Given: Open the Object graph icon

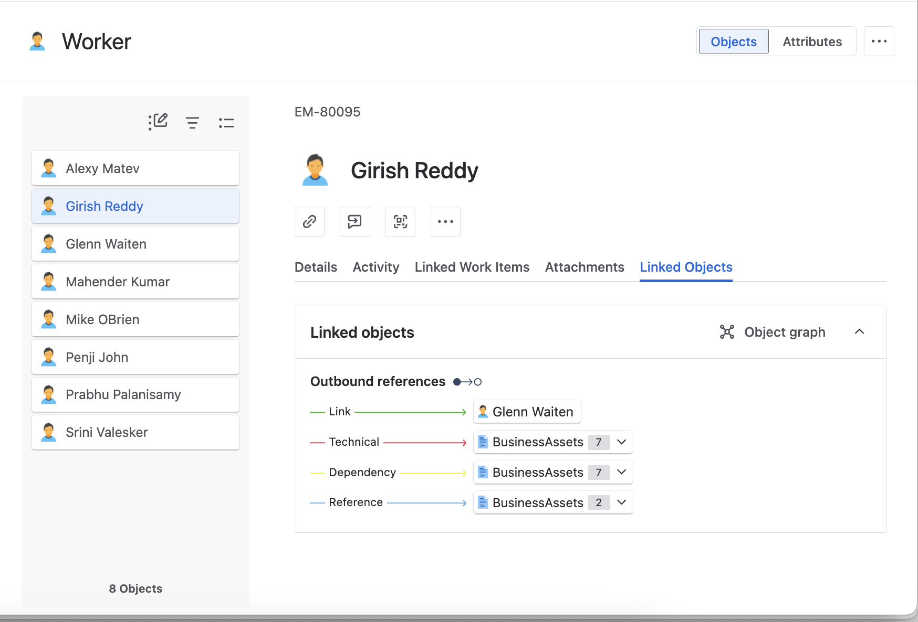Looking at the screenshot, I should click(x=727, y=332).
